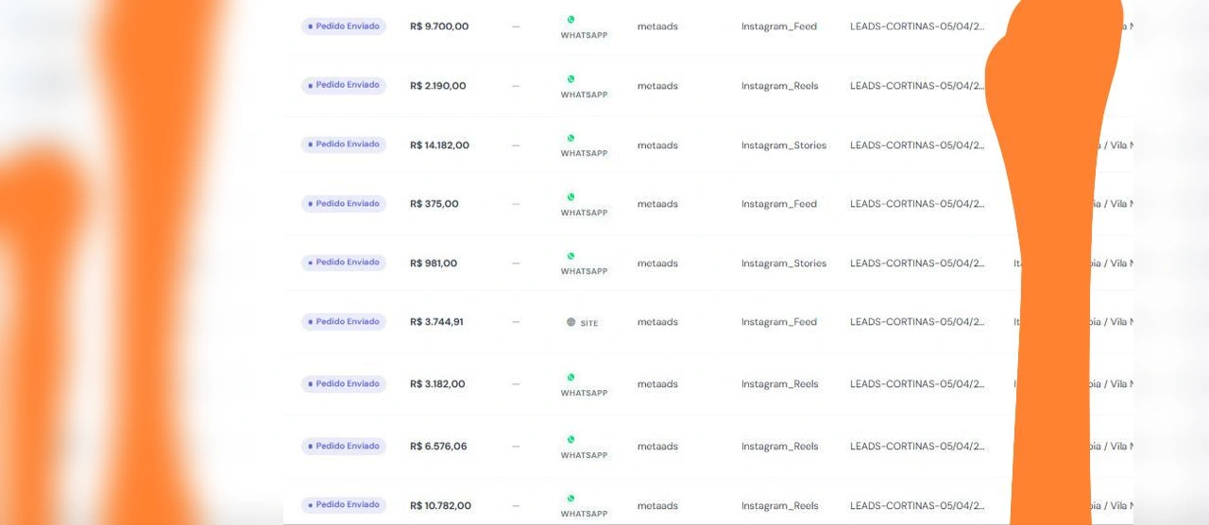The height and width of the screenshot is (525, 1209).
Task: Click LEADS-CORTINAS campaign in the R$ 375,00 row
Action: [x=917, y=204]
